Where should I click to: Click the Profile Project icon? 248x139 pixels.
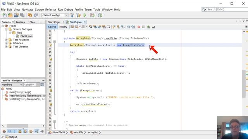click(100, 15)
